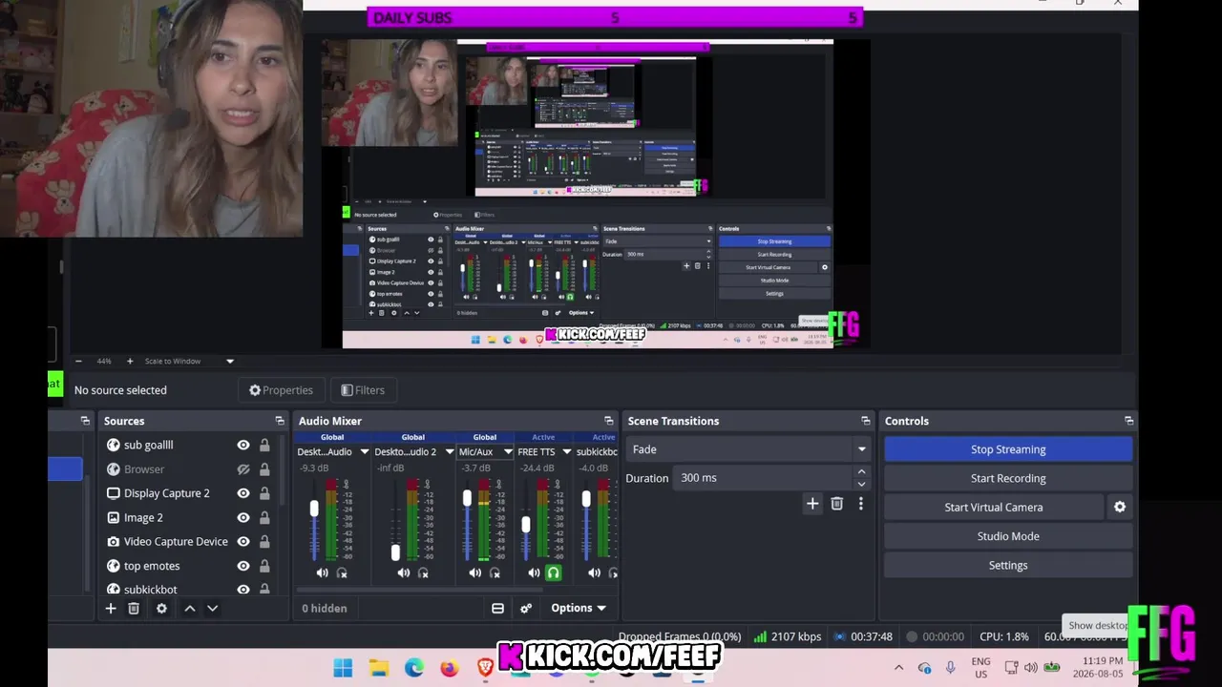Hide the Video Capture Device source
The width and height of the screenshot is (1222, 687).
[243, 541]
